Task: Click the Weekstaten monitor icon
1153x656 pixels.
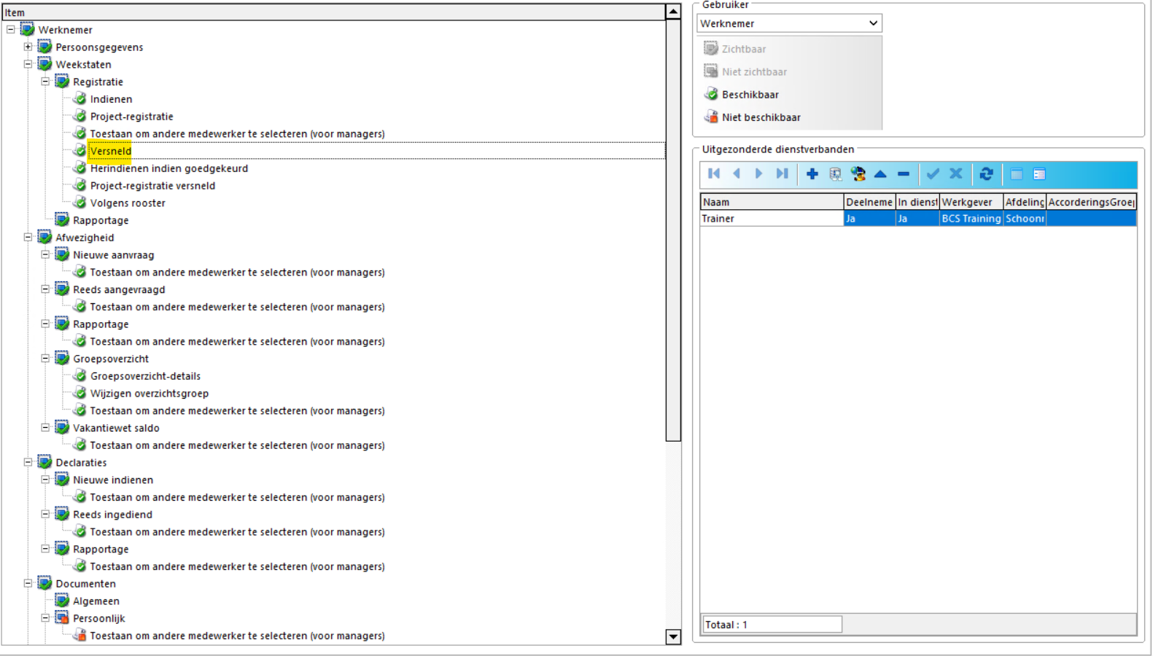Action: click(x=45, y=64)
